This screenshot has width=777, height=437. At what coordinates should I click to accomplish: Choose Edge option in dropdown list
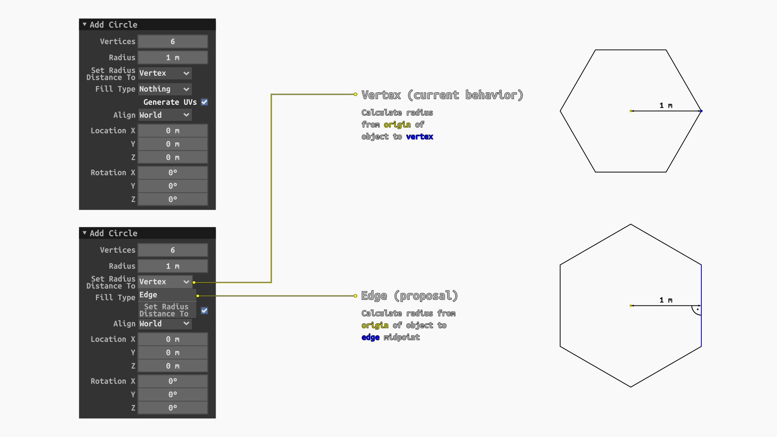coord(167,295)
